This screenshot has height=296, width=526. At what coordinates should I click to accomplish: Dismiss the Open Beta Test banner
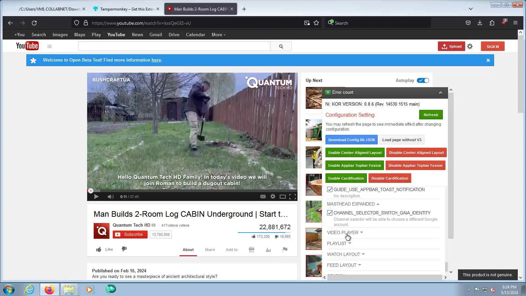[x=488, y=60]
